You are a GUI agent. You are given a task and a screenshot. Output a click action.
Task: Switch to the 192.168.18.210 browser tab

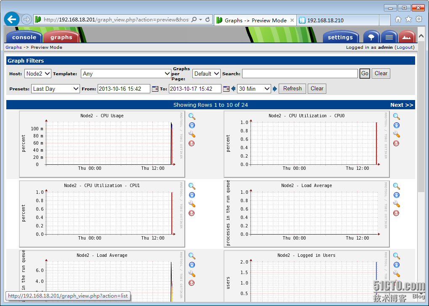click(338, 20)
